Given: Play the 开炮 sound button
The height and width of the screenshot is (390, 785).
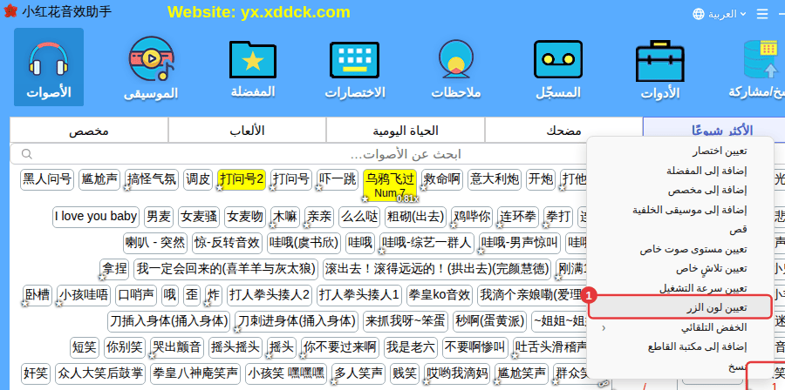Looking at the screenshot, I should click(540, 179).
